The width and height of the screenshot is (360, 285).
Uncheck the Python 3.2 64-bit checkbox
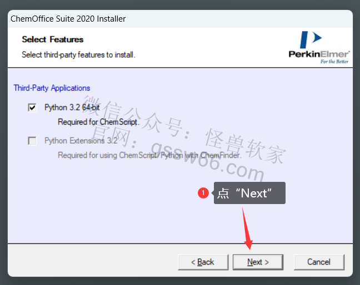click(32, 108)
